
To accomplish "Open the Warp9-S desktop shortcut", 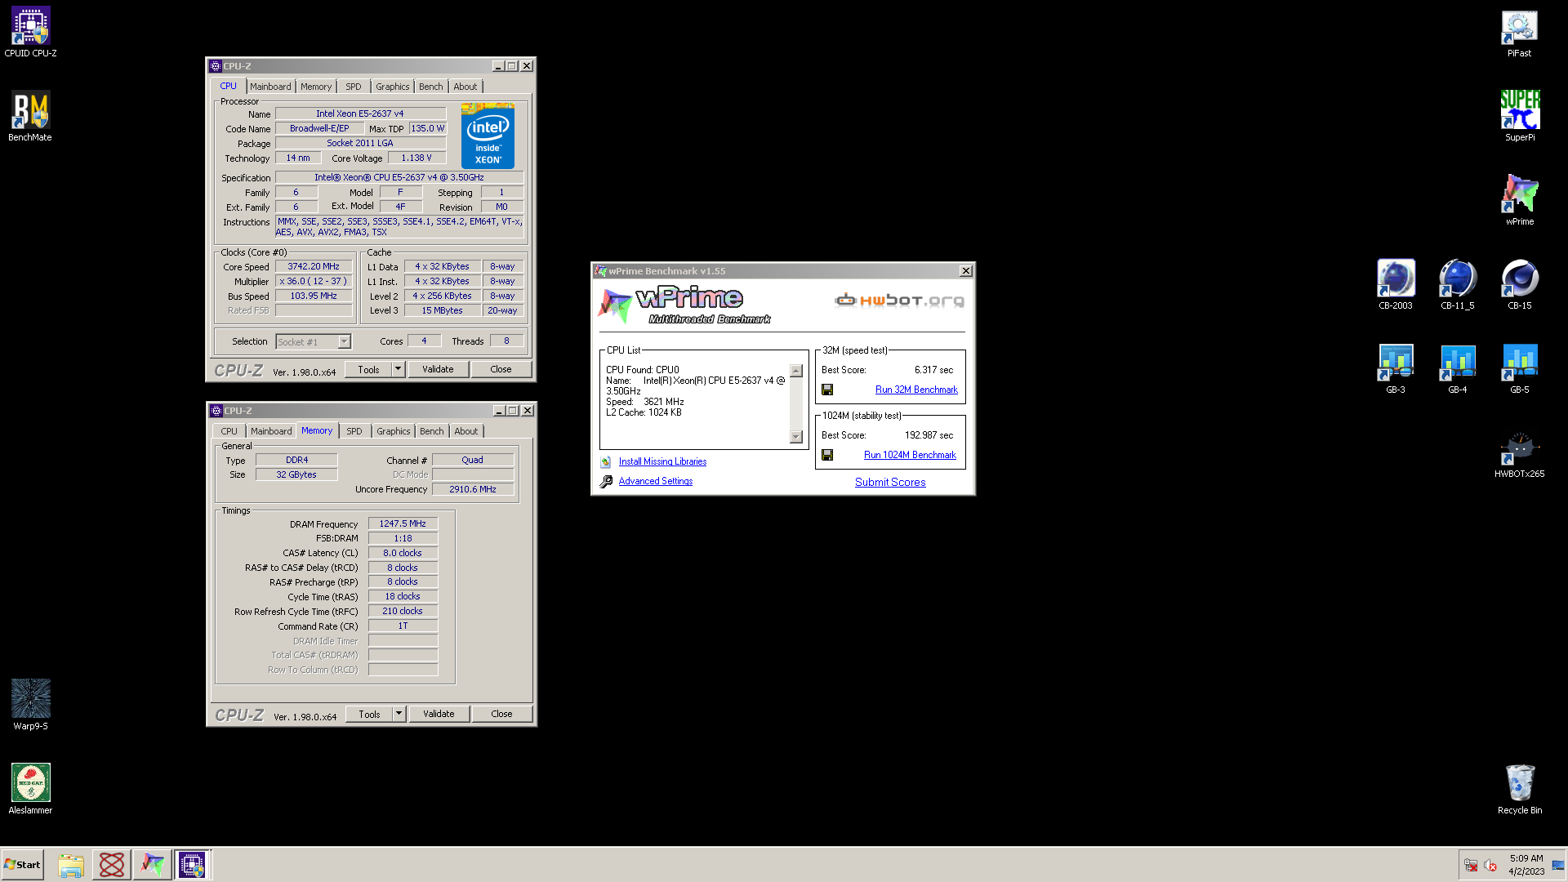I will pyautogui.click(x=30, y=705).
